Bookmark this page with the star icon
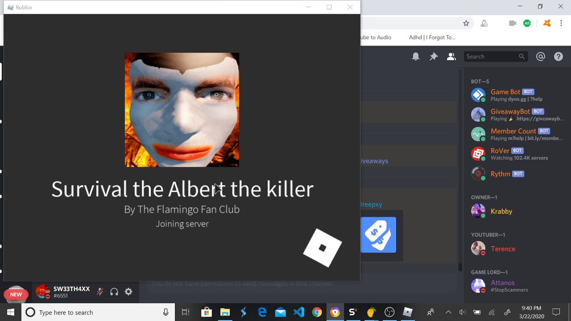Viewport: 571px width, 321px height. click(466, 23)
